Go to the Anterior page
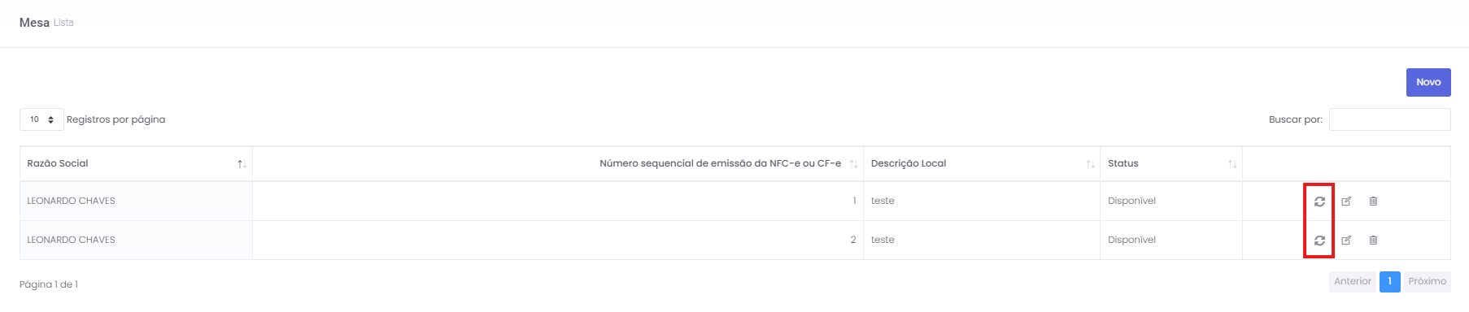Image resolution: width=1469 pixels, height=312 pixels. click(1353, 281)
